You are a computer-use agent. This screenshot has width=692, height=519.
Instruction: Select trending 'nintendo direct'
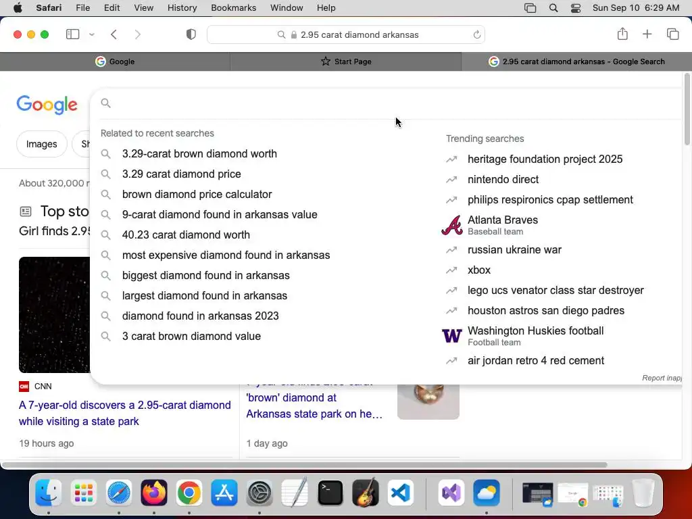503,179
